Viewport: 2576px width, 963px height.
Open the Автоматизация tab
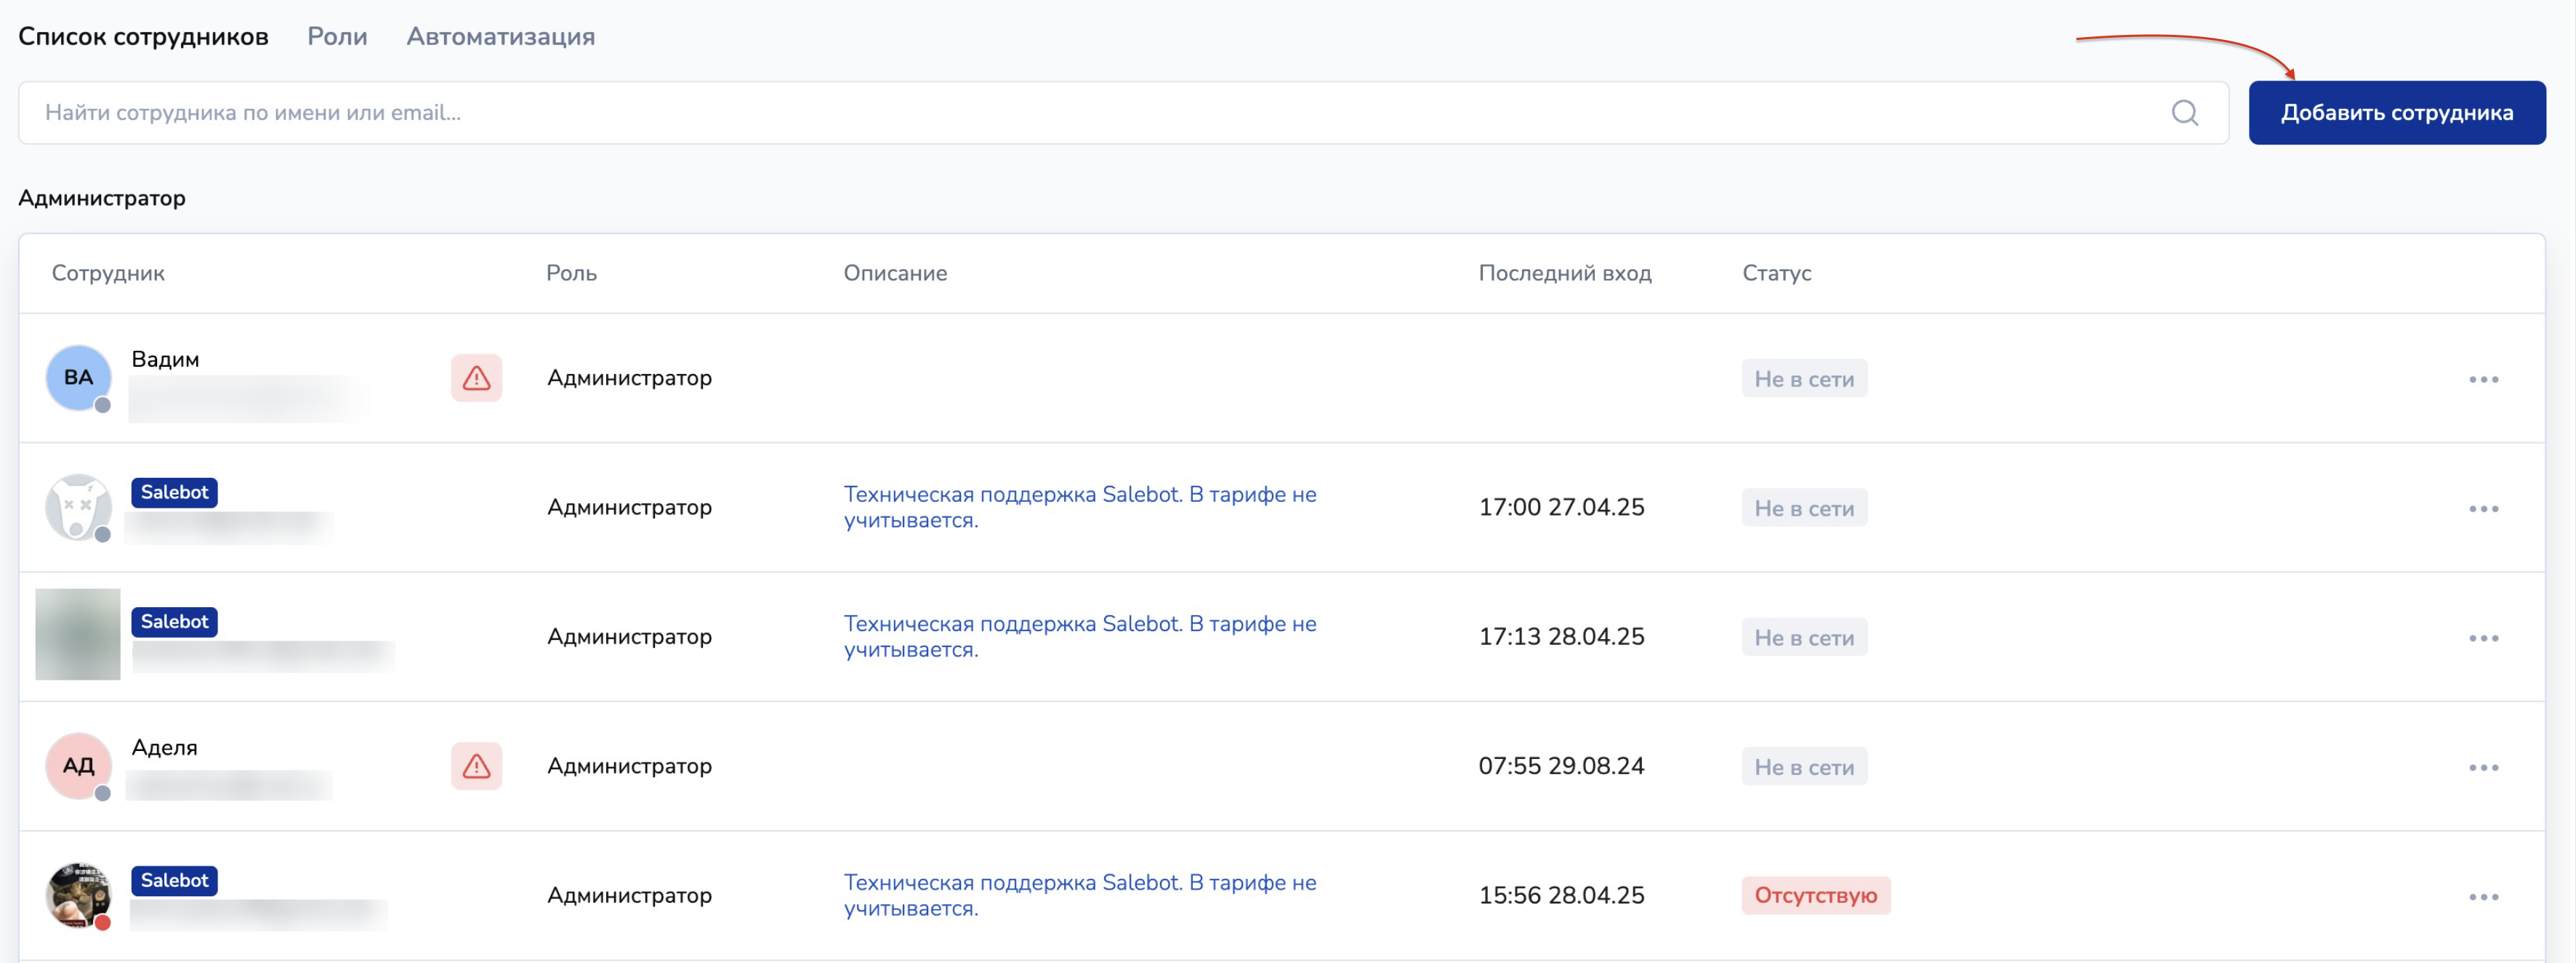500,37
